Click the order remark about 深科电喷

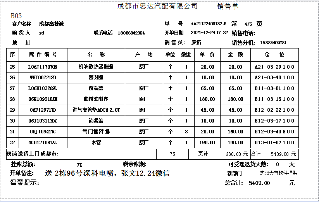point(107,173)
